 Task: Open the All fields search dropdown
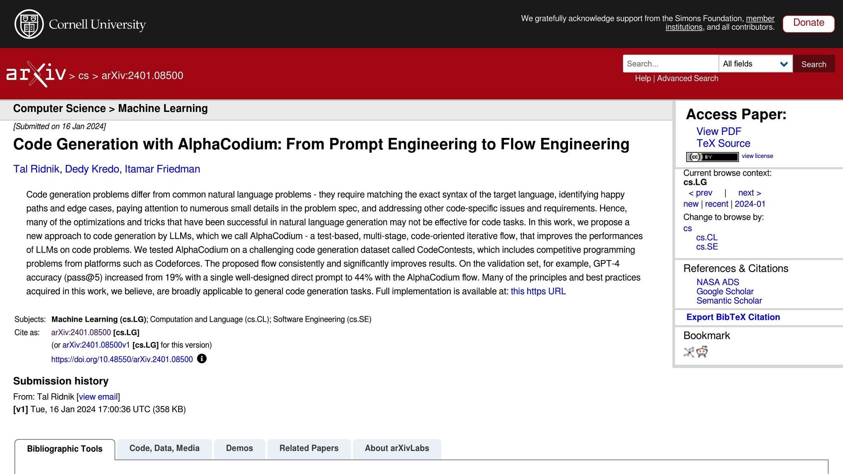click(x=755, y=64)
